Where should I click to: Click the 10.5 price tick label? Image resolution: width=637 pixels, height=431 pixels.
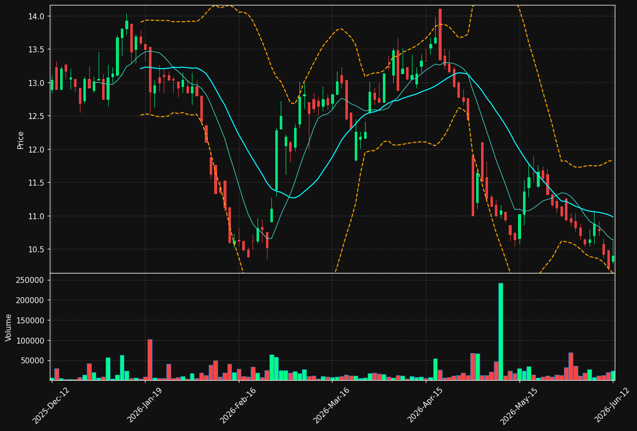coord(37,249)
